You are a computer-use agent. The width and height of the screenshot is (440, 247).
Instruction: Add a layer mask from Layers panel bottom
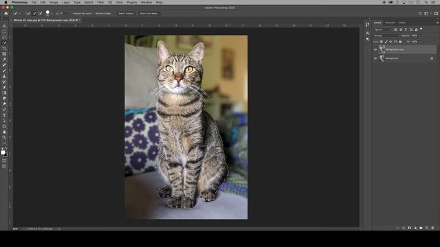(x=410, y=228)
